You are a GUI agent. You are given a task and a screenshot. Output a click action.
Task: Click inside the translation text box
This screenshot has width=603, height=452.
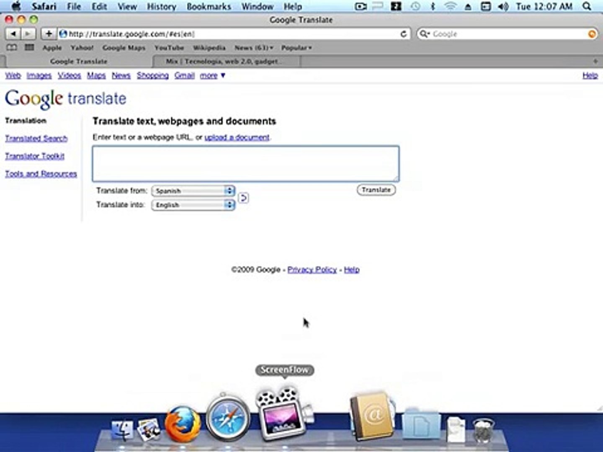[x=246, y=164]
